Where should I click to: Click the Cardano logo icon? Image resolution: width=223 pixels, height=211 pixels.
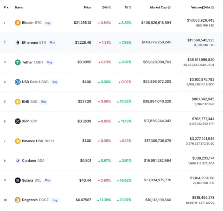[x=18, y=161]
